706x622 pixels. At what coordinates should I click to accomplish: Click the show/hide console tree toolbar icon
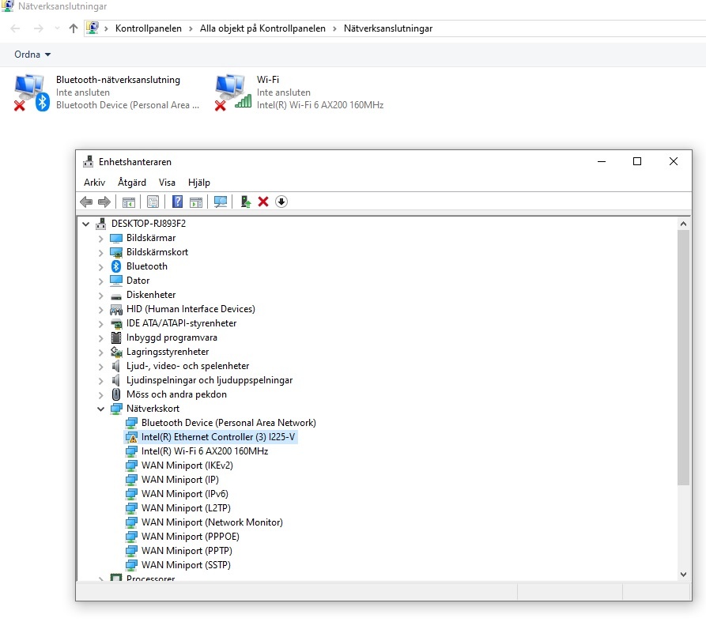click(129, 202)
